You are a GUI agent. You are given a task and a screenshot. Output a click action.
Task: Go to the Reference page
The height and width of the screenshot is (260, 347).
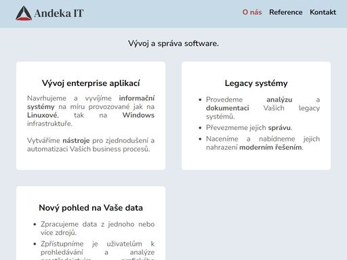285,12
